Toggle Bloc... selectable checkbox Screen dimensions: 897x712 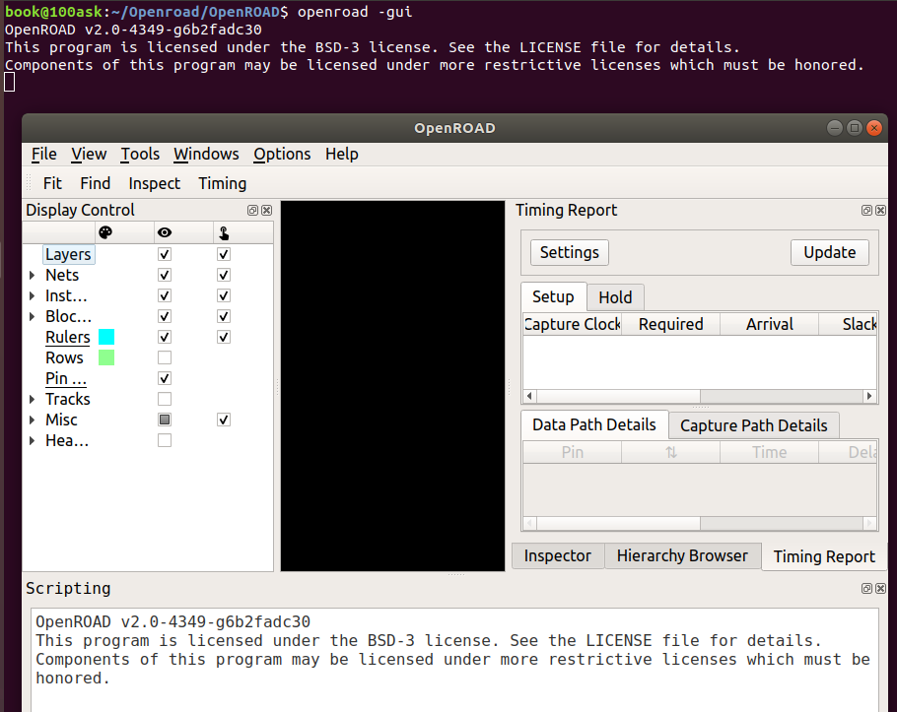pyautogui.click(x=224, y=316)
